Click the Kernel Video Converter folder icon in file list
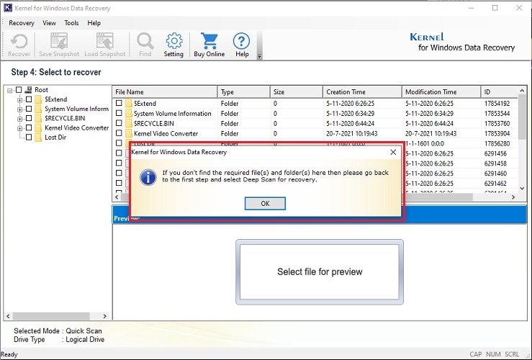Image resolution: width=532 pixels, height=360 pixels. (129, 133)
